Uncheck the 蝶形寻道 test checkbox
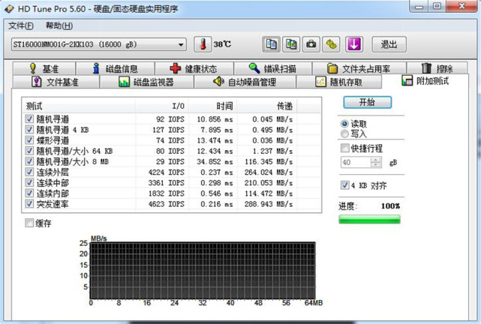 coord(30,139)
